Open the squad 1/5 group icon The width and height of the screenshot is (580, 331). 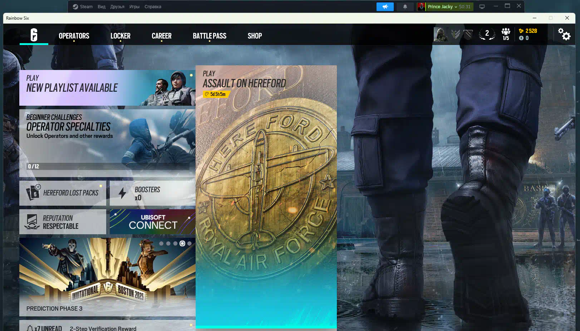506,34
